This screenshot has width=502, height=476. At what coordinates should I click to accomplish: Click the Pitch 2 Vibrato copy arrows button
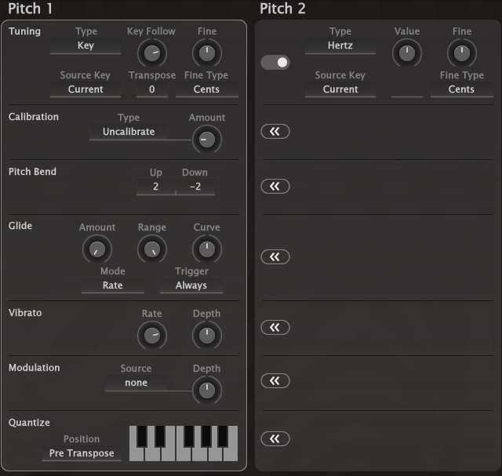pos(275,328)
